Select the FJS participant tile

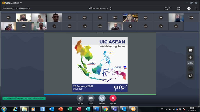tap(146, 26)
